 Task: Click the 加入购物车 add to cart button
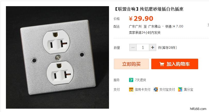[175, 64]
